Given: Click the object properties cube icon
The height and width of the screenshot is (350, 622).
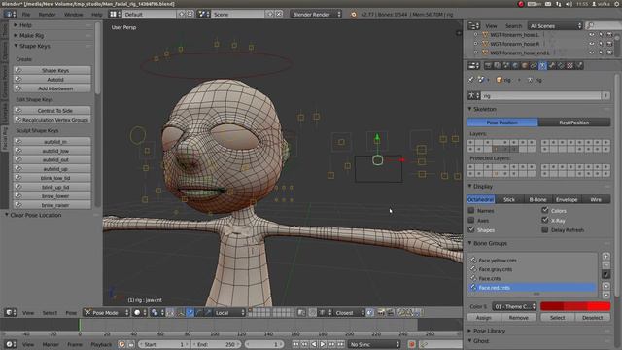Looking at the screenshot, I should (x=525, y=66).
